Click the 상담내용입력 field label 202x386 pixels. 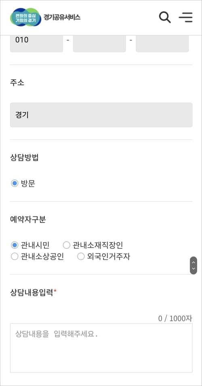click(32, 292)
